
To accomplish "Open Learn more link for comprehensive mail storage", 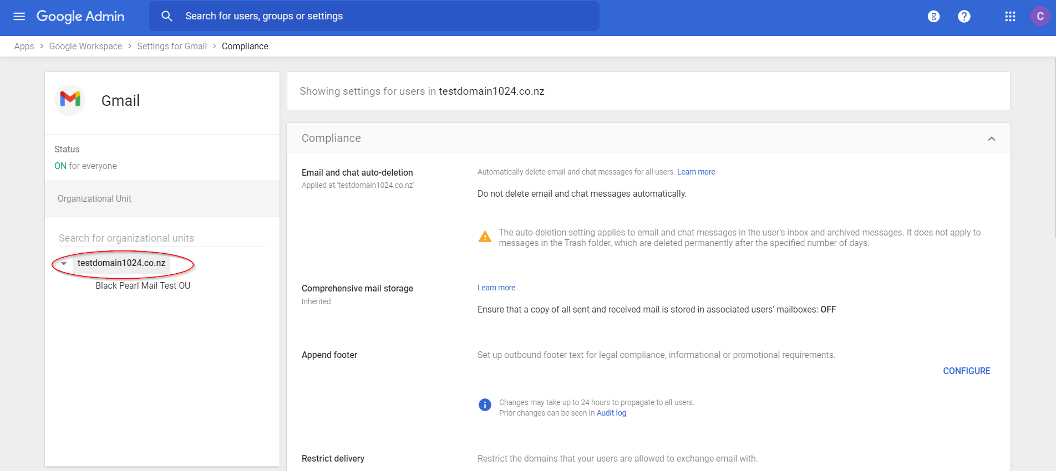I will (496, 288).
